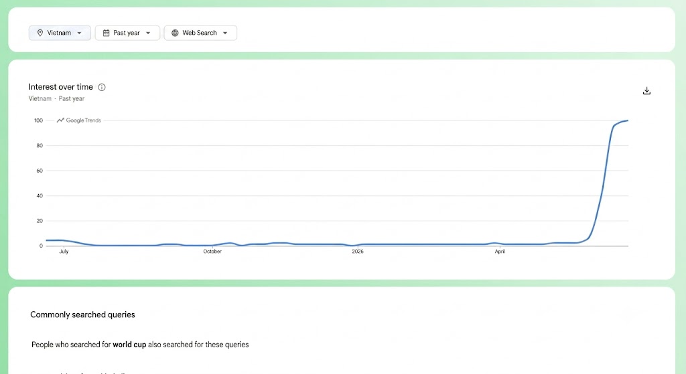
Task: Click the Interest over time heading
Action: click(61, 87)
